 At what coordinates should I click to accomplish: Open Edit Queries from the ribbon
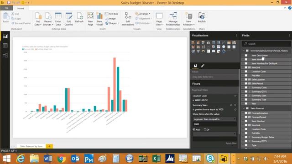[x=68, y=19]
